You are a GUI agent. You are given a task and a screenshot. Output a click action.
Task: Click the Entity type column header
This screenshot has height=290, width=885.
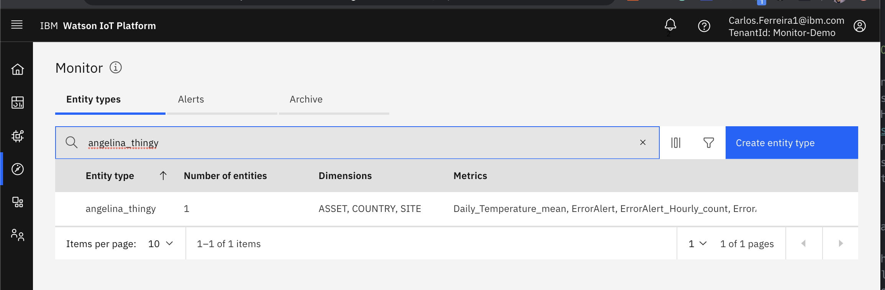(110, 176)
